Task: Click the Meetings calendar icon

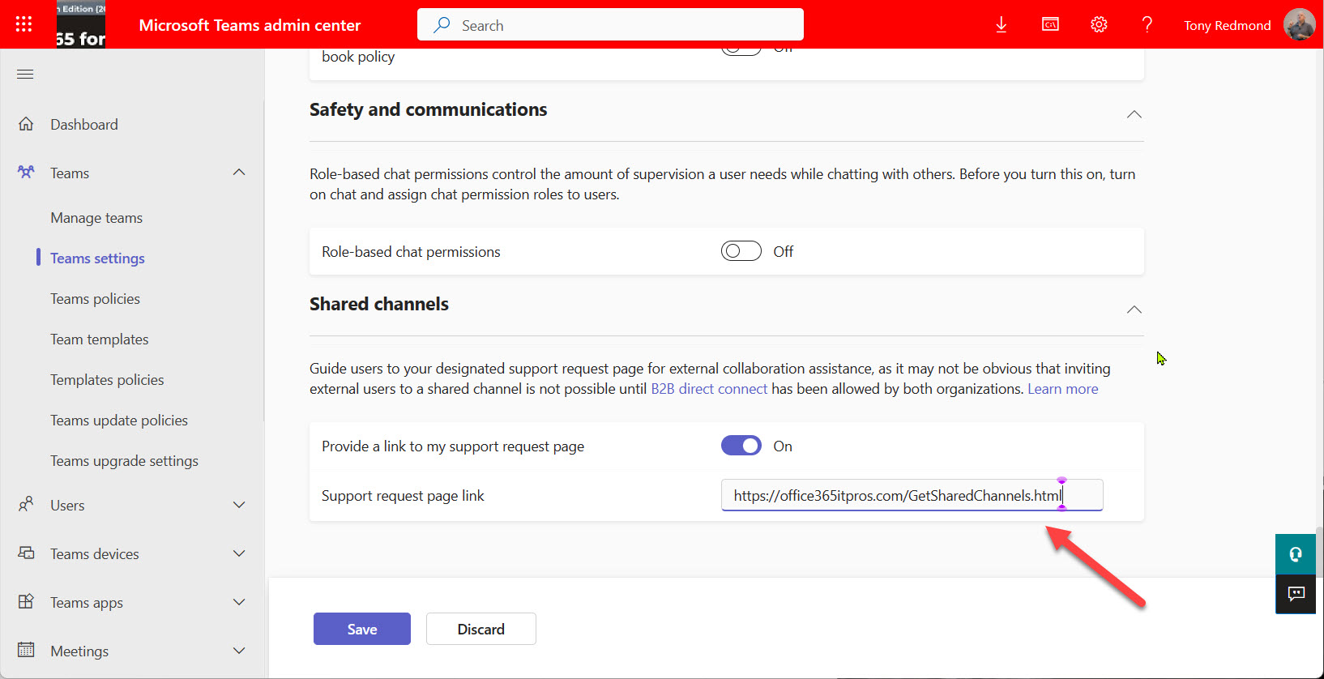Action: point(26,651)
